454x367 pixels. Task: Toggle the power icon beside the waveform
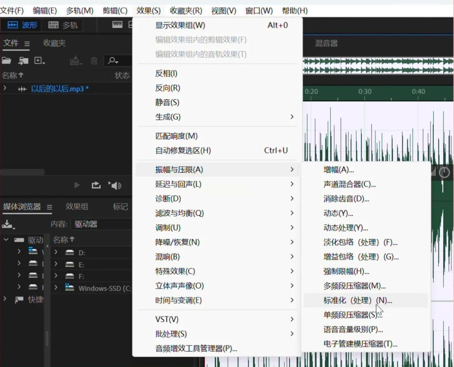coord(444,172)
